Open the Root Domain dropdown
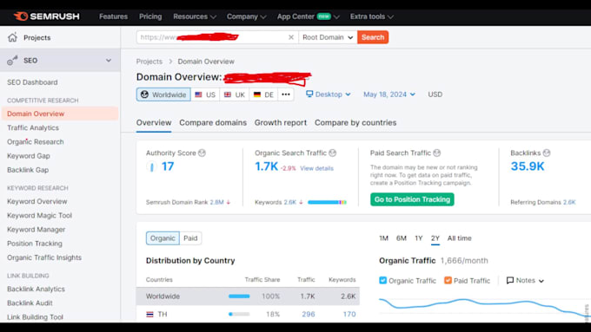Viewport: 591px width, 332px height. tap(328, 37)
